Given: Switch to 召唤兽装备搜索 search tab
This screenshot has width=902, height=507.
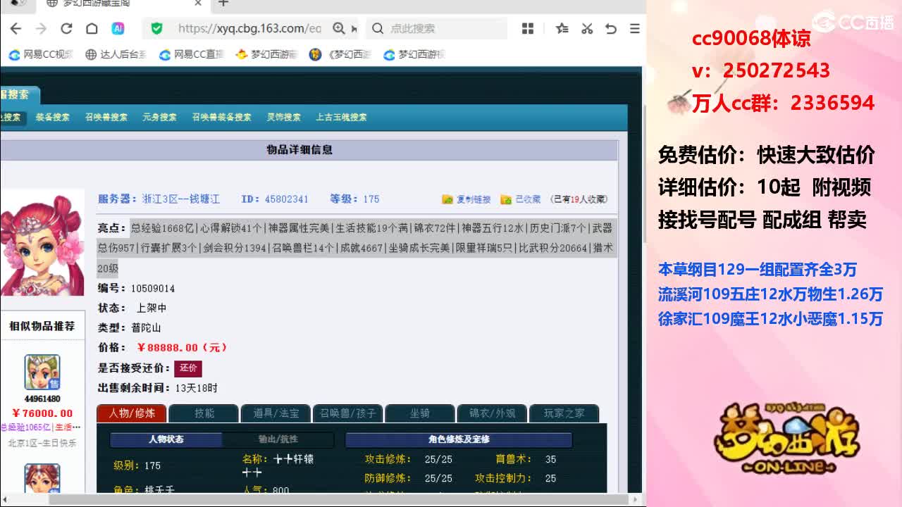Looking at the screenshot, I should 221,118.
